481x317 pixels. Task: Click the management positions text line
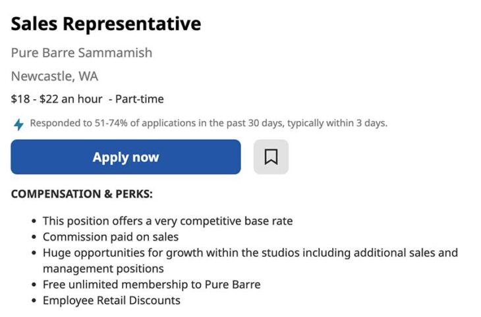103,268
